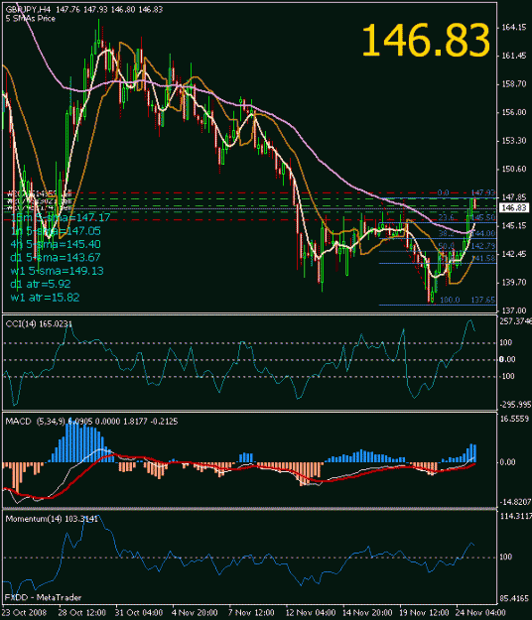Click the 'd1 5-sma=143.67' readout
532x620 pixels.
(56, 257)
